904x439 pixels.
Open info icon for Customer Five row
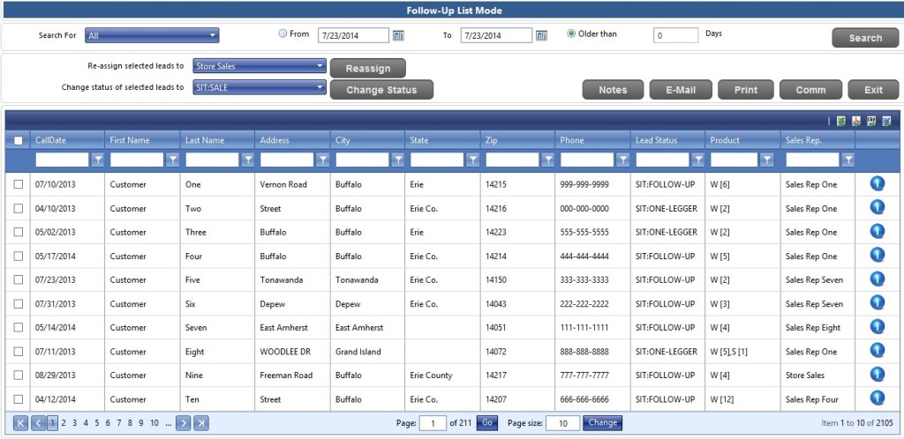pos(877,279)
